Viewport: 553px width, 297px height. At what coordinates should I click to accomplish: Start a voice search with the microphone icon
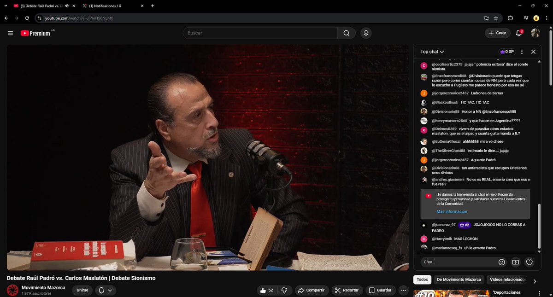tap(366, 33)
